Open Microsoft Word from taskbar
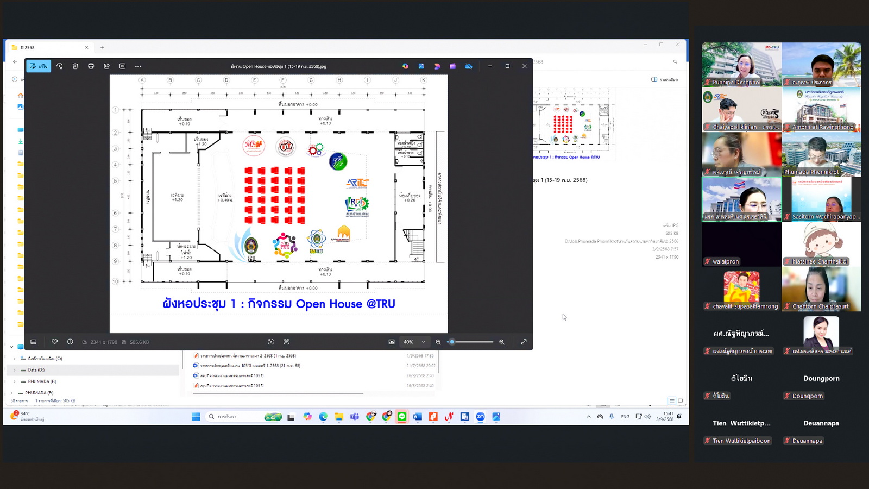Screen dimensions: 869x489 click(x=417, y=417)
